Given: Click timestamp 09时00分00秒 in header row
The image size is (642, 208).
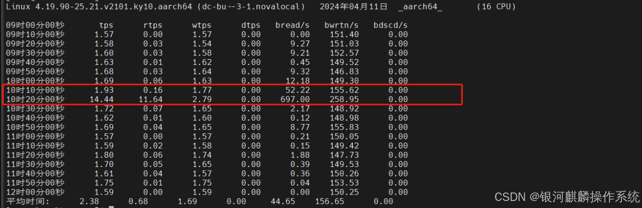Looking at the screenshot, I should (x=35, y=25).
